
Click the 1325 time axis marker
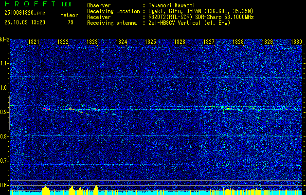[150, 41]
